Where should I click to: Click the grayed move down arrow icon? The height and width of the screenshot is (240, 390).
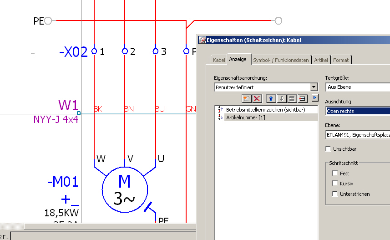(281, 99)
